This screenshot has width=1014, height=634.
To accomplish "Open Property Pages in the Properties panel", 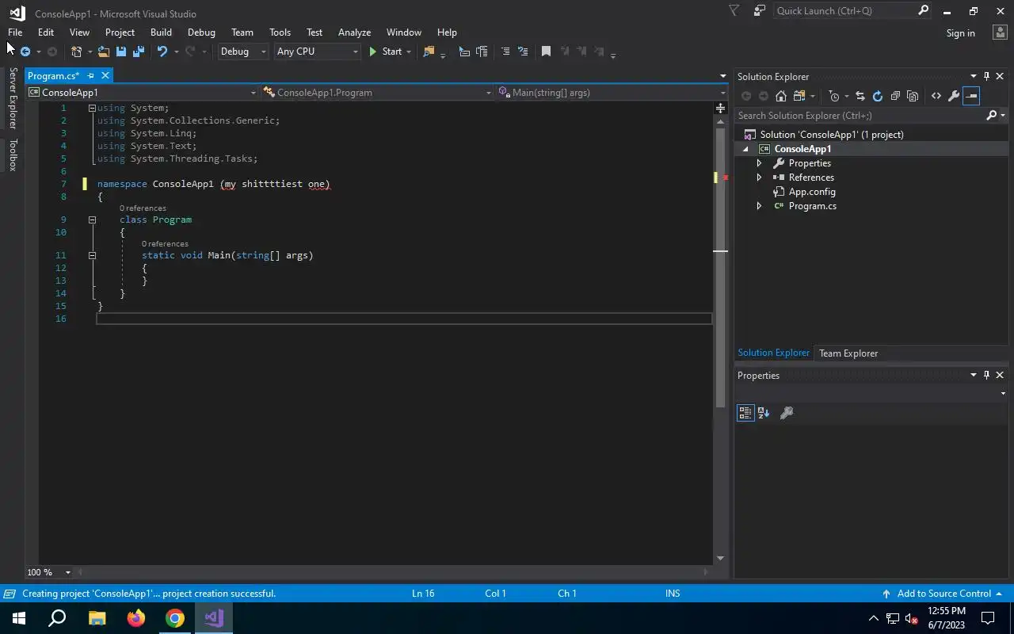I will [787, 413].
